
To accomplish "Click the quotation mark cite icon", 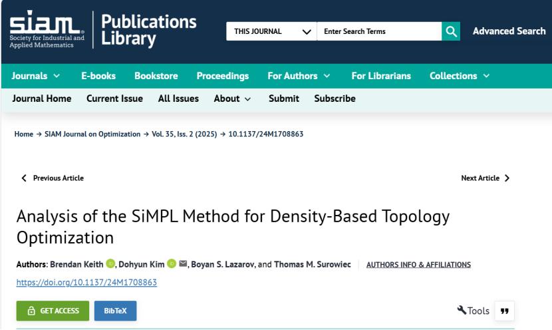I will click(504, 311).
